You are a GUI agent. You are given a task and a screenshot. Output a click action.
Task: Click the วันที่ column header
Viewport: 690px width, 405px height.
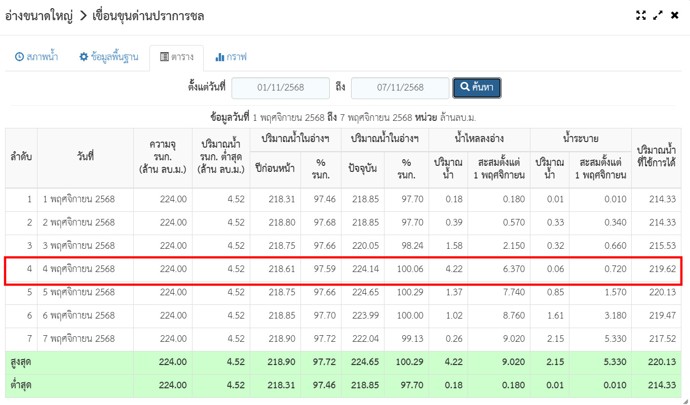(85, 157)
